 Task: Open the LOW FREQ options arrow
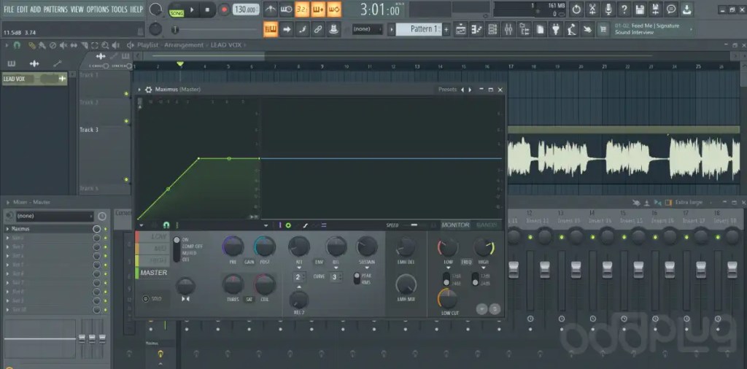[449, 268]
